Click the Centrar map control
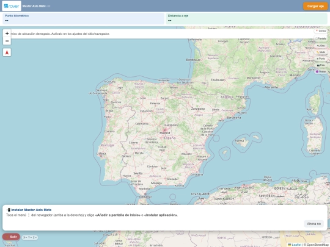Image resolution: width=330 pixels, height=247 pixels. (x=321, y=31)
